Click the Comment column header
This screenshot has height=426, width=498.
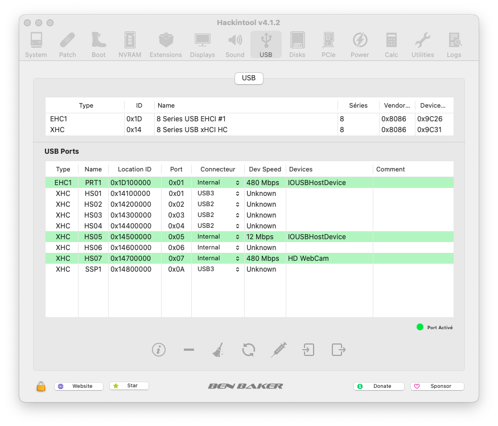pos(413,169)
